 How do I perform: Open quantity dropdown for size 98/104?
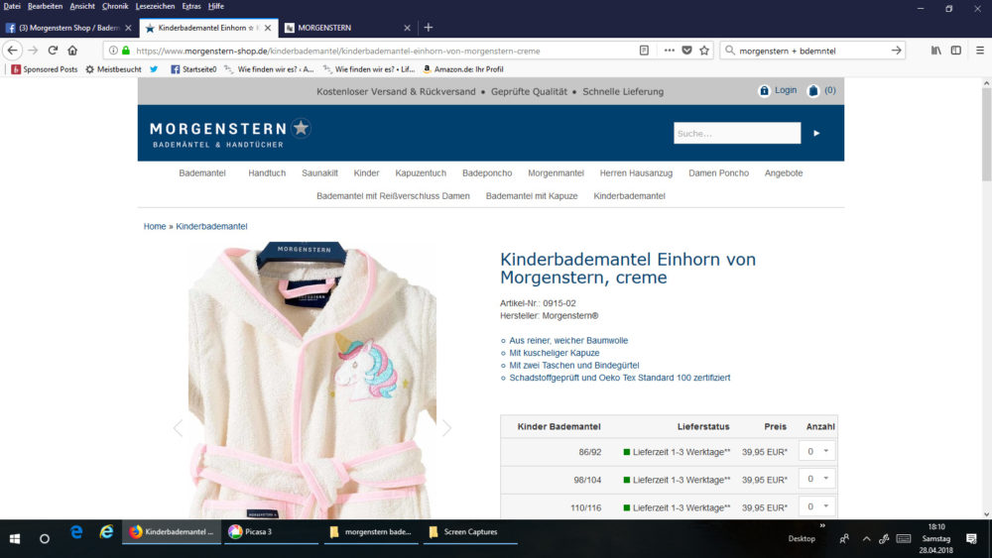tap(817, 479)
